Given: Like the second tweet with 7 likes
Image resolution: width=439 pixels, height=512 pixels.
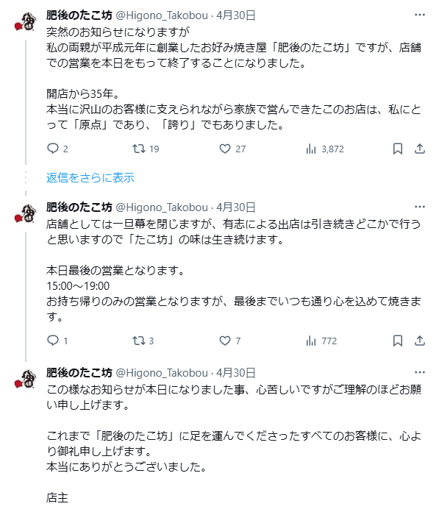Looking at the screenshot, I should point(229,341).
